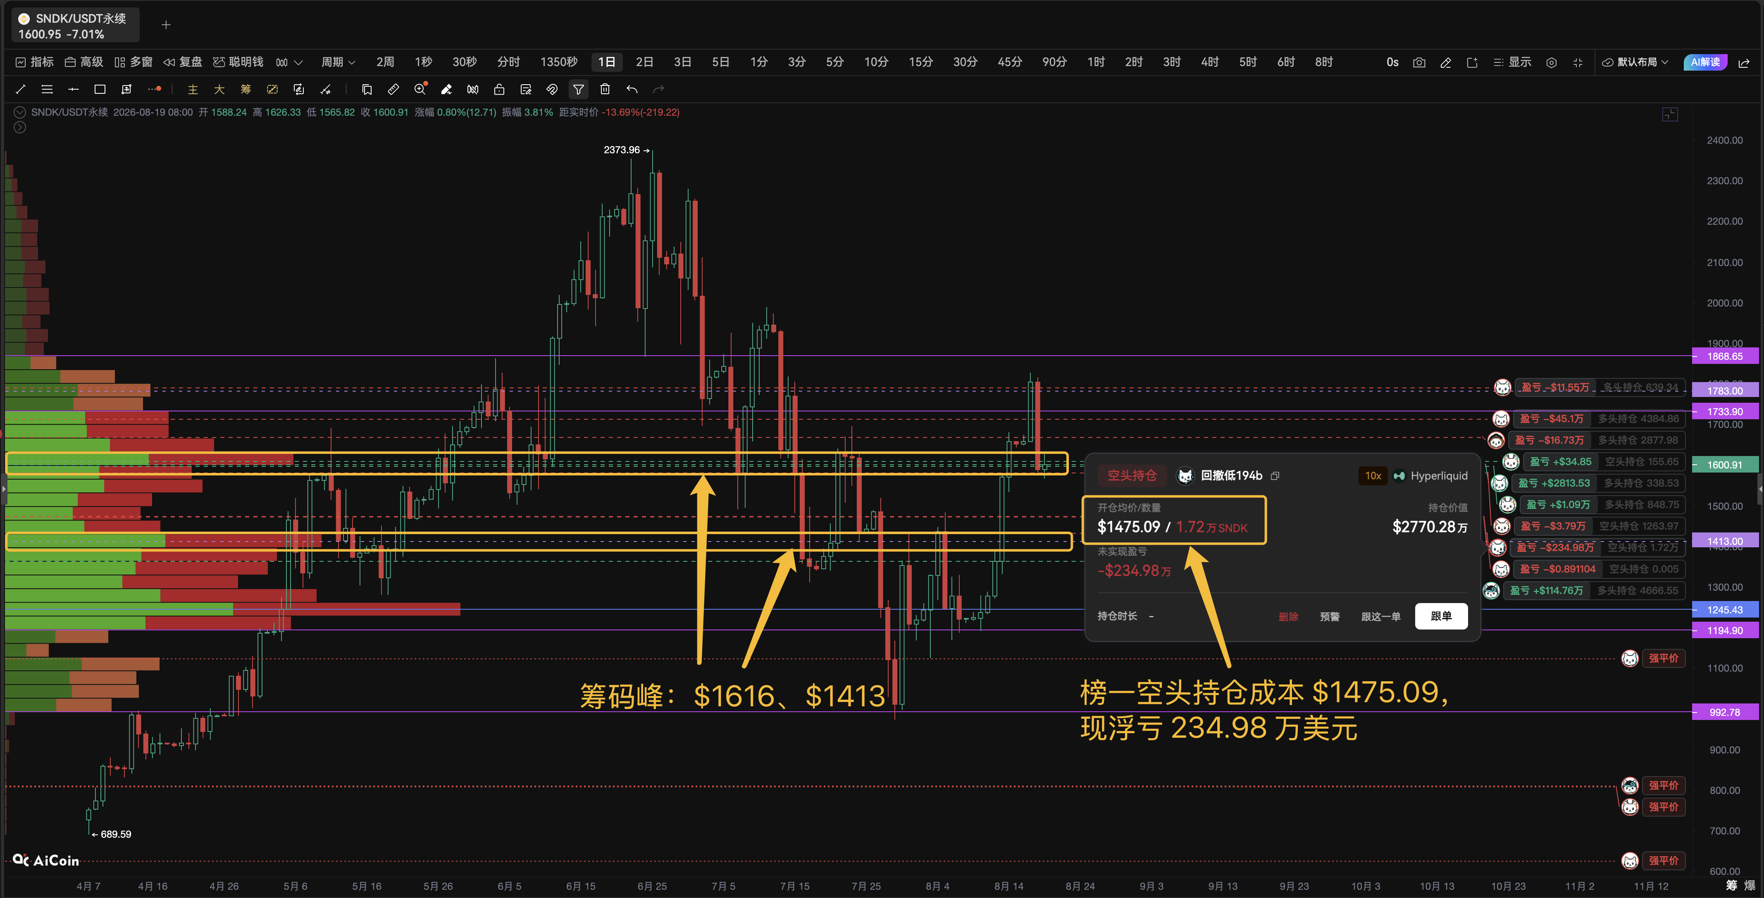Open more drawing tools with red dot
1764x898 pixels.
(x=155, y=89)
